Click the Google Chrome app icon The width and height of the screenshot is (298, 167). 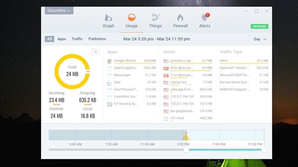(110, 61)
